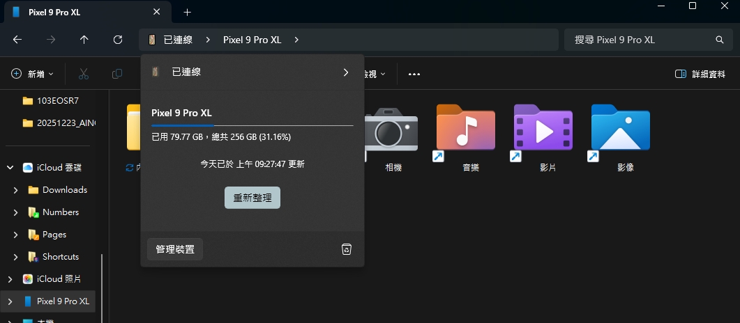Viewport: 740px width, 323px height.
Task: Open the 音樂 music folder
Action: tap(465, 139)
